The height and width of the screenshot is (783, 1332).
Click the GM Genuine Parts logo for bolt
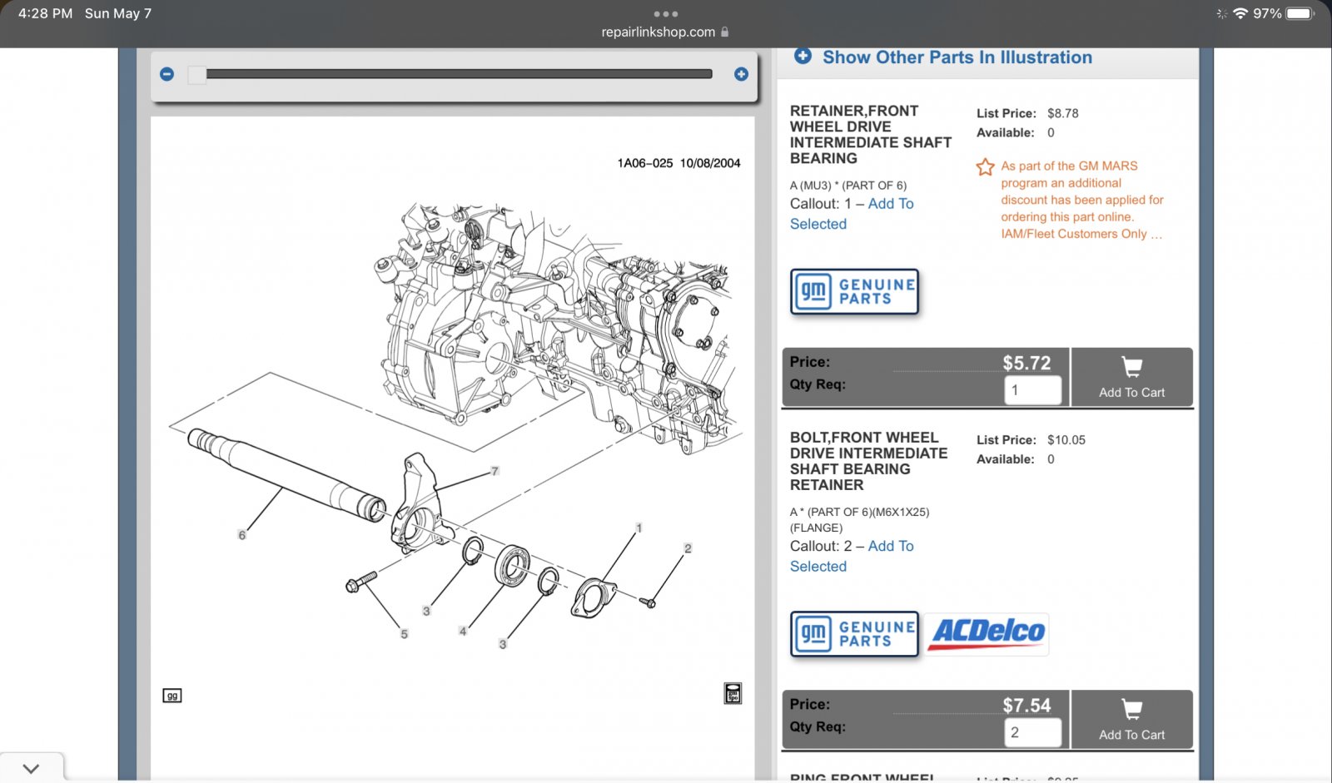click(854, 634)
